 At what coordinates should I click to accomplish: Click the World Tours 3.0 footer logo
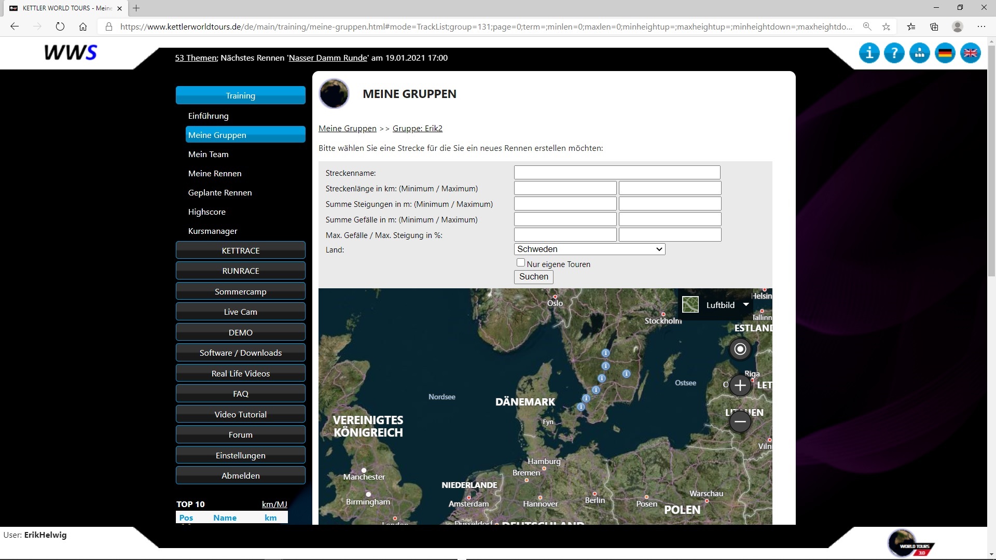(x=911, y=543)
